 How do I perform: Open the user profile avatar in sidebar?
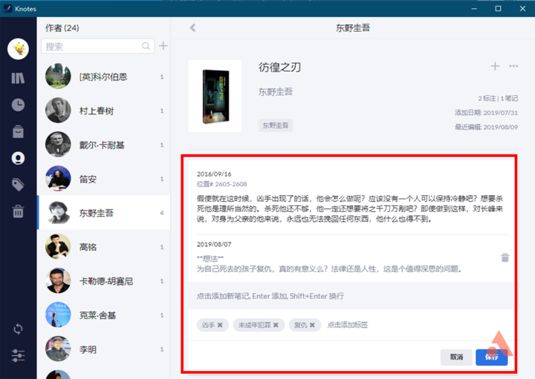click(x=18, y=49)
